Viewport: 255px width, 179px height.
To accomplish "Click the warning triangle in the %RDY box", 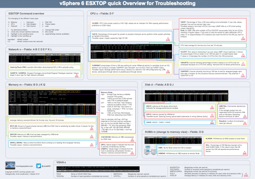I will click(x=243, y=39).
